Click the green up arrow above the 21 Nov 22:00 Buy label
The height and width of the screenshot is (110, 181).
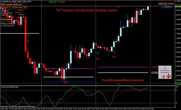click(x=98, y=53)
